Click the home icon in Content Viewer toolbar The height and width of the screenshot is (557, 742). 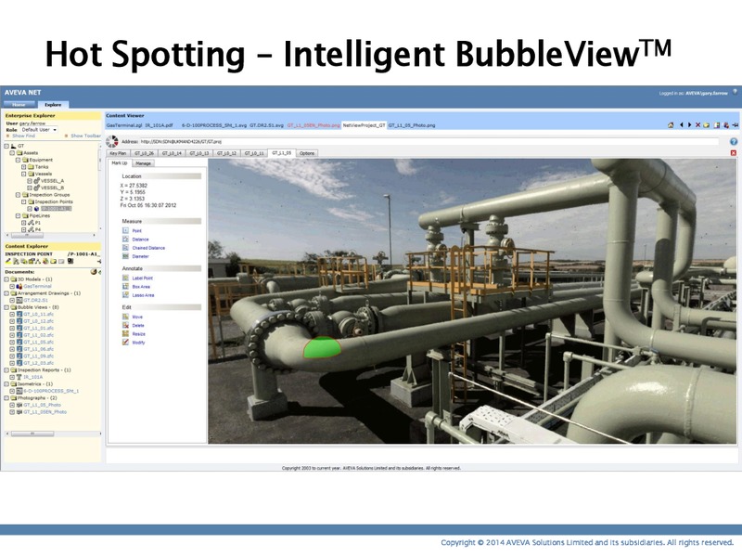(x=671, y=125)
